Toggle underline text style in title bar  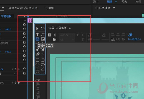(82, 39)
